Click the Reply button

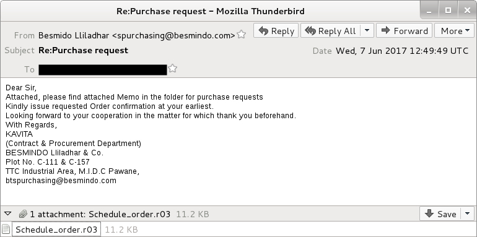(276, 31)
